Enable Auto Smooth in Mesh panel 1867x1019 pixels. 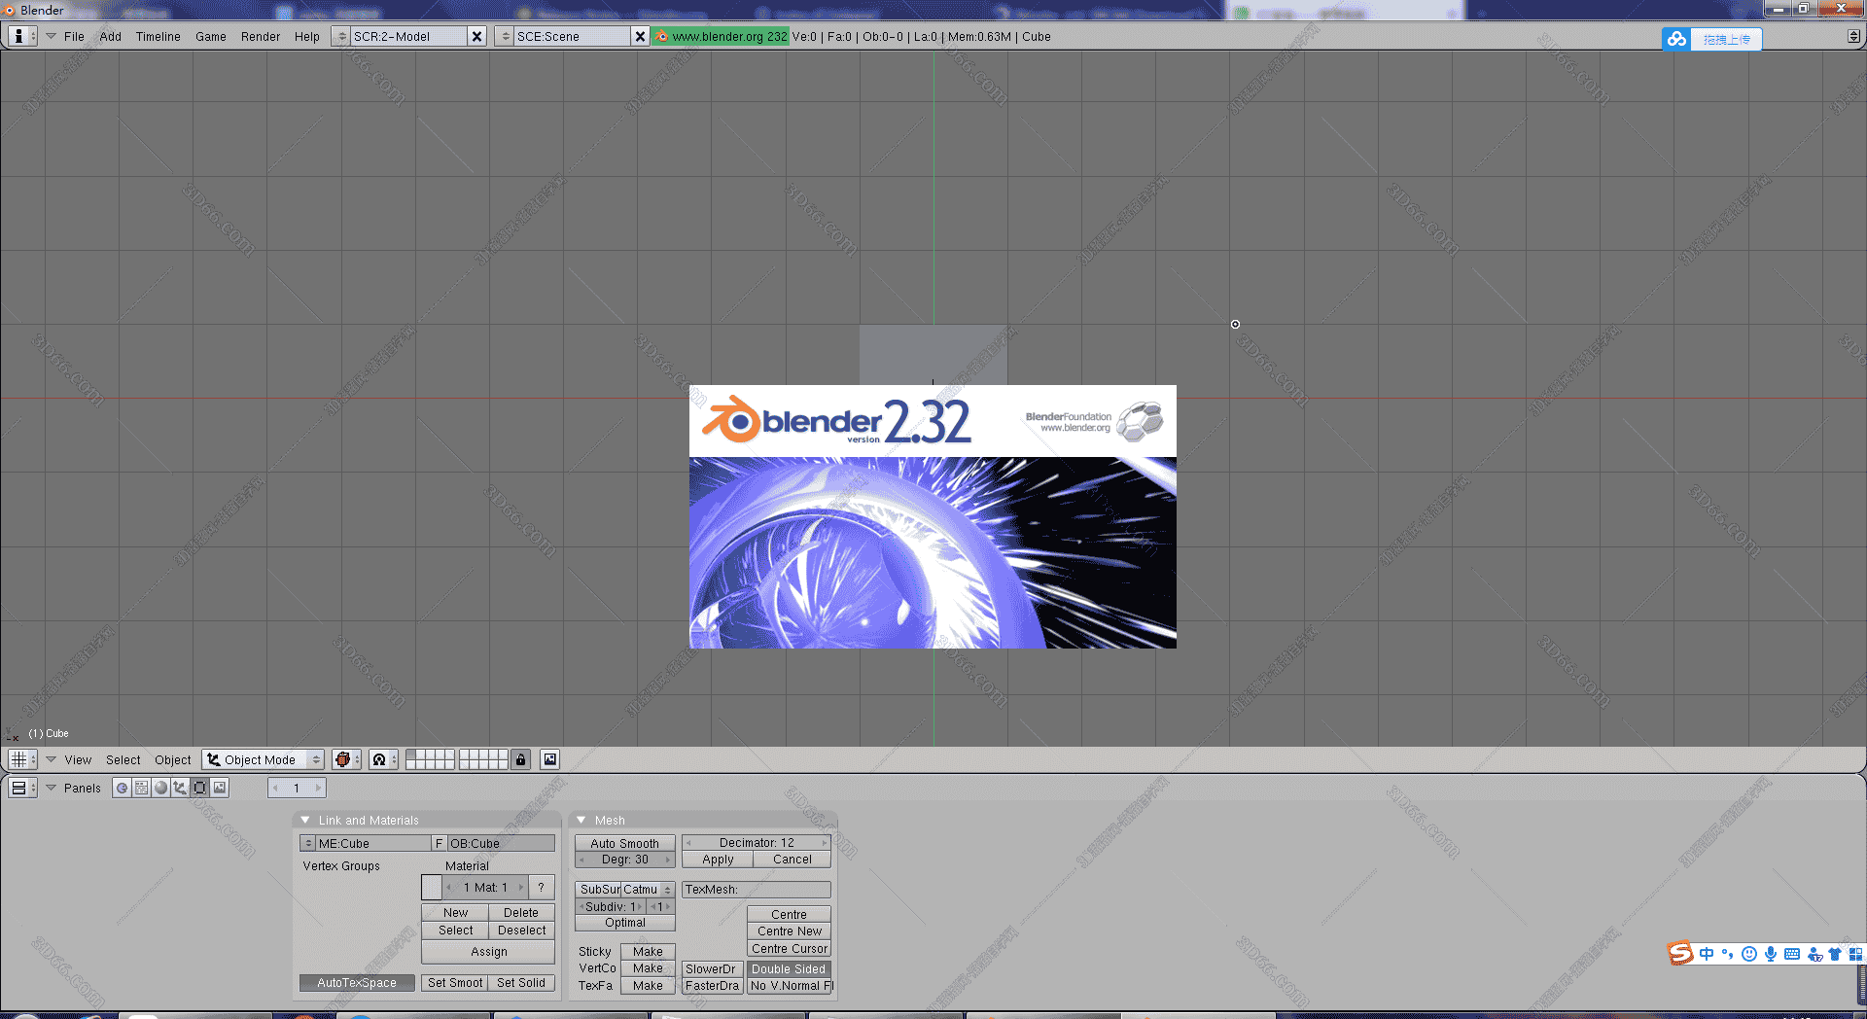[624, 843]
